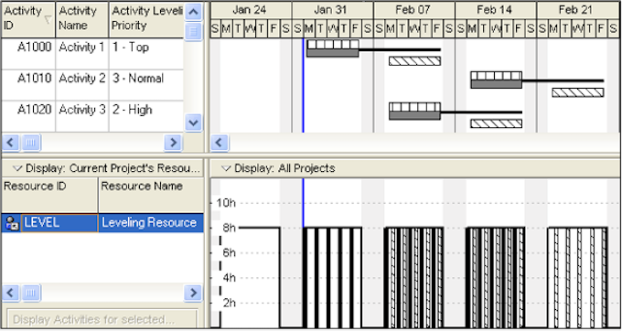Image resolution: width=622 pixels, height=331 pixels.
Task: Click the '2 - High' priority cell
Action: tap(146, 116)
